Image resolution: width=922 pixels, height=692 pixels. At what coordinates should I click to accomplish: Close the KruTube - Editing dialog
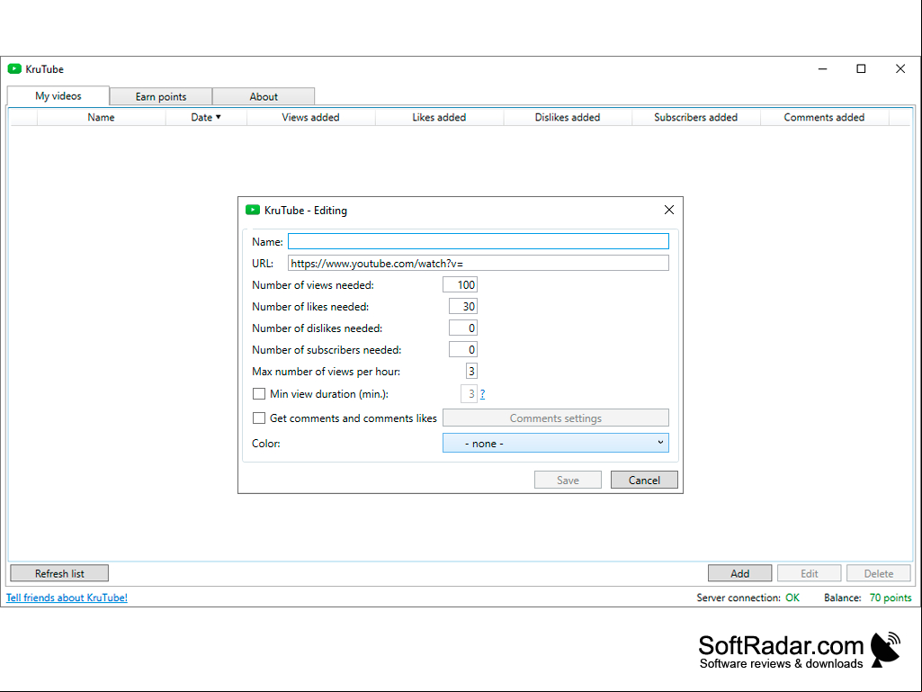(x=668, y=210)
